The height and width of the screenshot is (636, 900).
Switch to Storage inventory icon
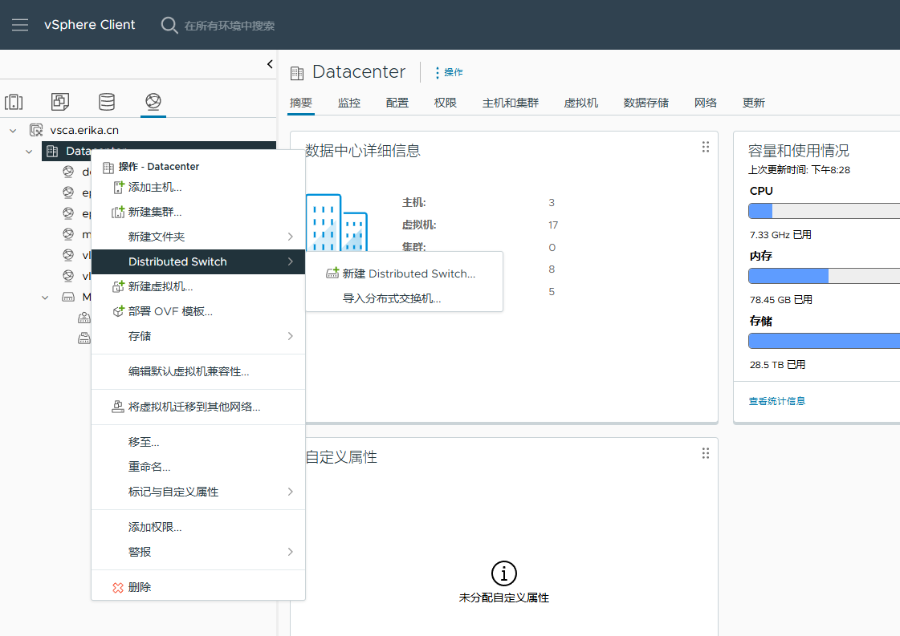[107, 102]
